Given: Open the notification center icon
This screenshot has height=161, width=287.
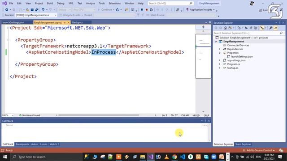Looking at the screenshot, I should tap(280, 157).
